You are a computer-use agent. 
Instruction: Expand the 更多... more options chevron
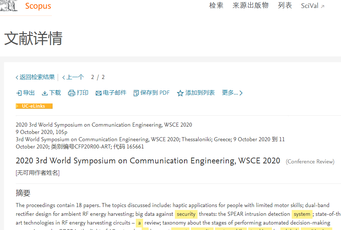point(241,93)
